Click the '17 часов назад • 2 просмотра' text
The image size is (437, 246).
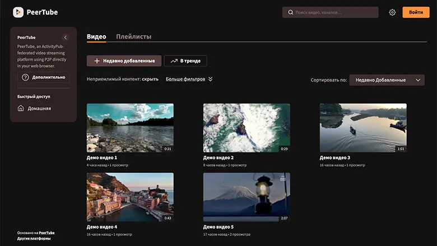(x=226, y=234)
